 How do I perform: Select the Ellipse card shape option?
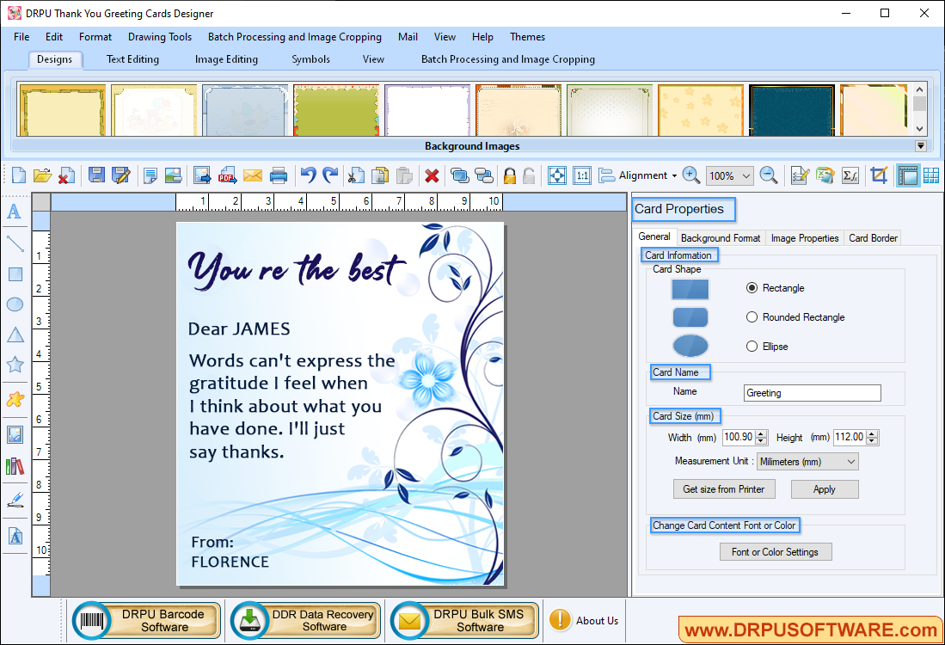[x=752, y=347]
